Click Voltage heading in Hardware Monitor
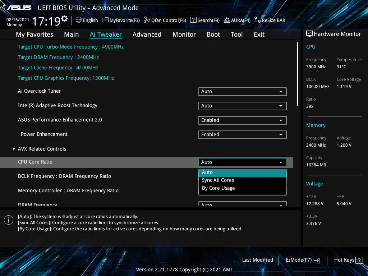Image resolution: width=368 pixels, height=276 pixels. tap(314, 184)
